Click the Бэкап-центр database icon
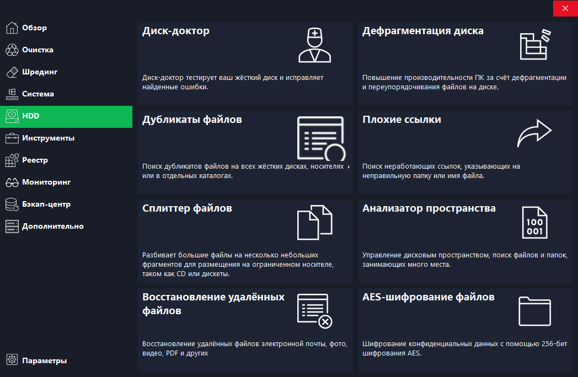Image resolution: width=578 pixels, height=377 pixels. point(12,204)
